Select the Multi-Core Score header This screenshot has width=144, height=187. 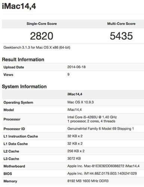(x=121, y=24)
